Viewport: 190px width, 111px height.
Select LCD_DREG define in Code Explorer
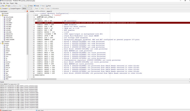tap(8, 19)
